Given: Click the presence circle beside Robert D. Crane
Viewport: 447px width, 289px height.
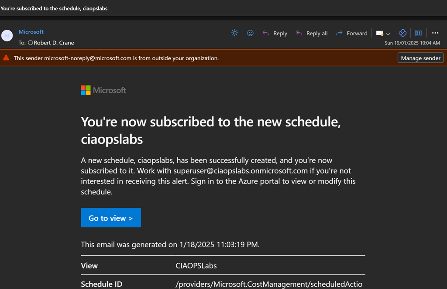Looking at the screenshot, I should pyautogui.click(x=30, y=43).
